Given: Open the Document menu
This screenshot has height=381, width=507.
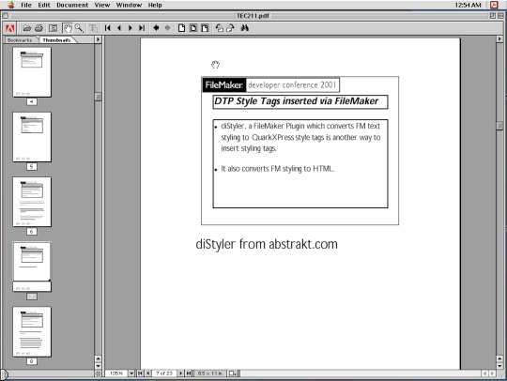Looking at the screenshot, I should coord(72,5).
